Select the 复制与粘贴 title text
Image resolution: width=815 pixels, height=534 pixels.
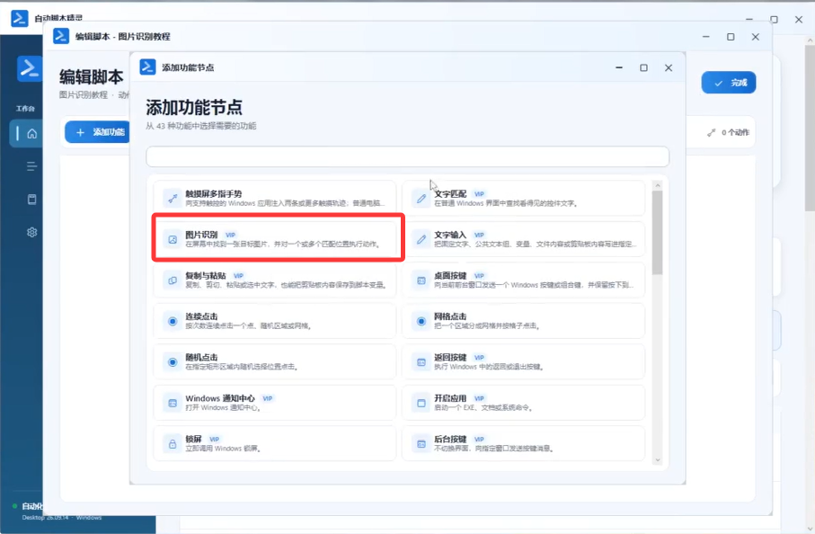[206, 276]
